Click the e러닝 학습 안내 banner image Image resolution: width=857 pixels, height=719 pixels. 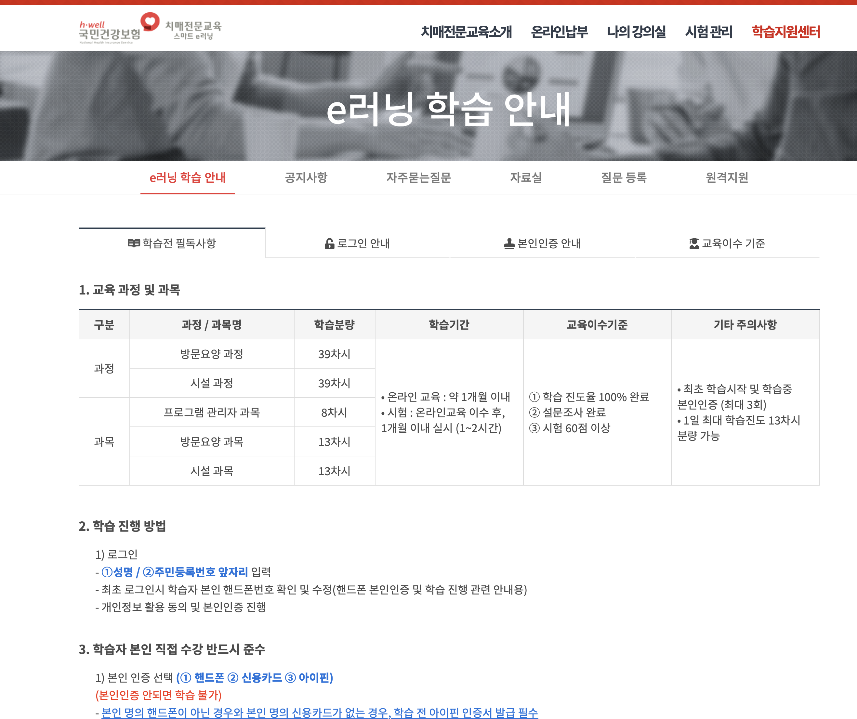(x=429, y=106)
